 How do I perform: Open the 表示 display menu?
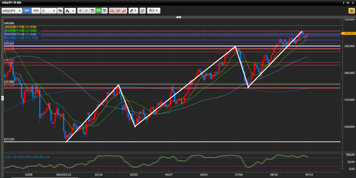click(153, 11)
